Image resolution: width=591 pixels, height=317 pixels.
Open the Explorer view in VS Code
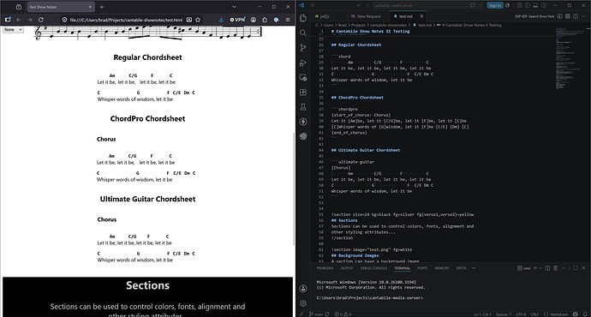(303, 18)
